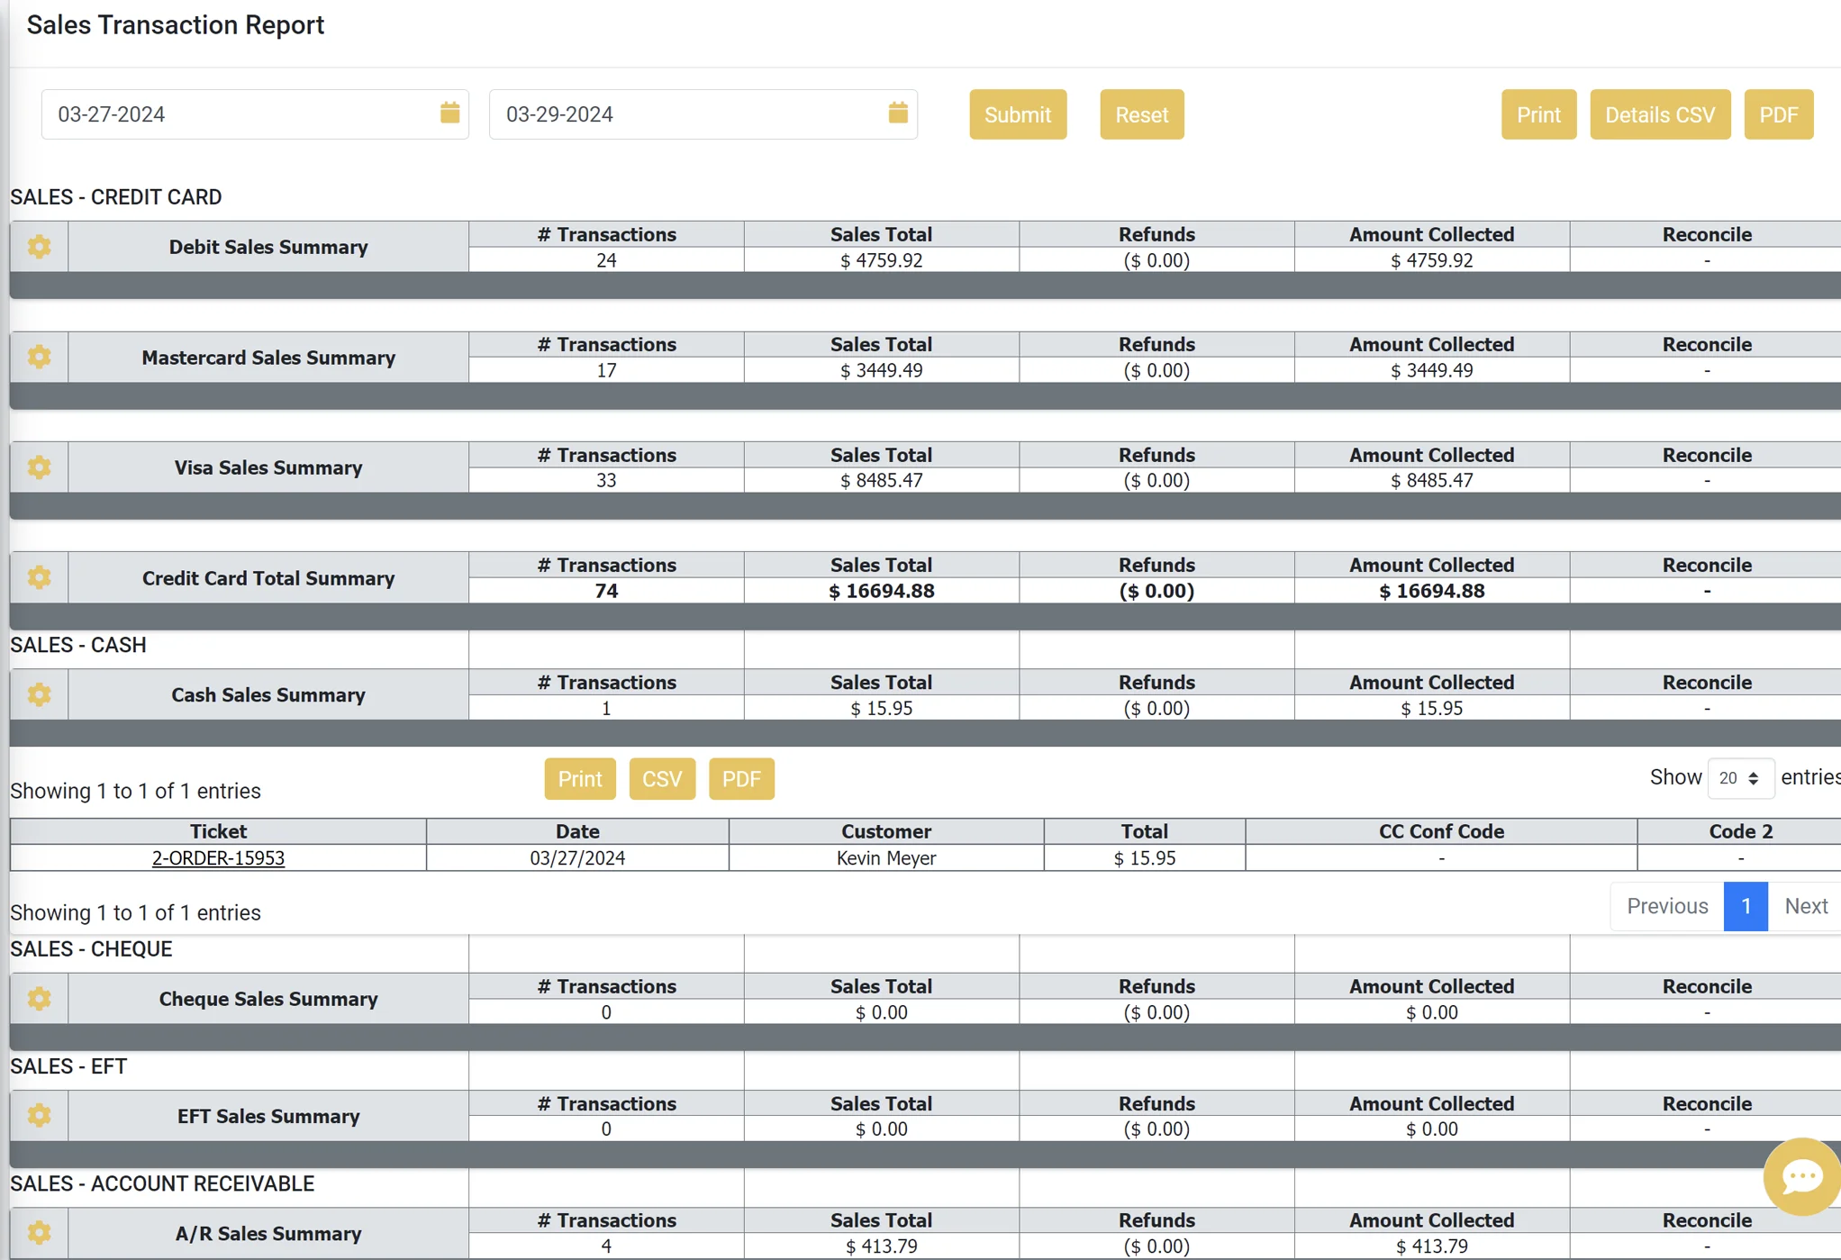Open ticket 2-ORDER-15953 link

tap(218, 858)
